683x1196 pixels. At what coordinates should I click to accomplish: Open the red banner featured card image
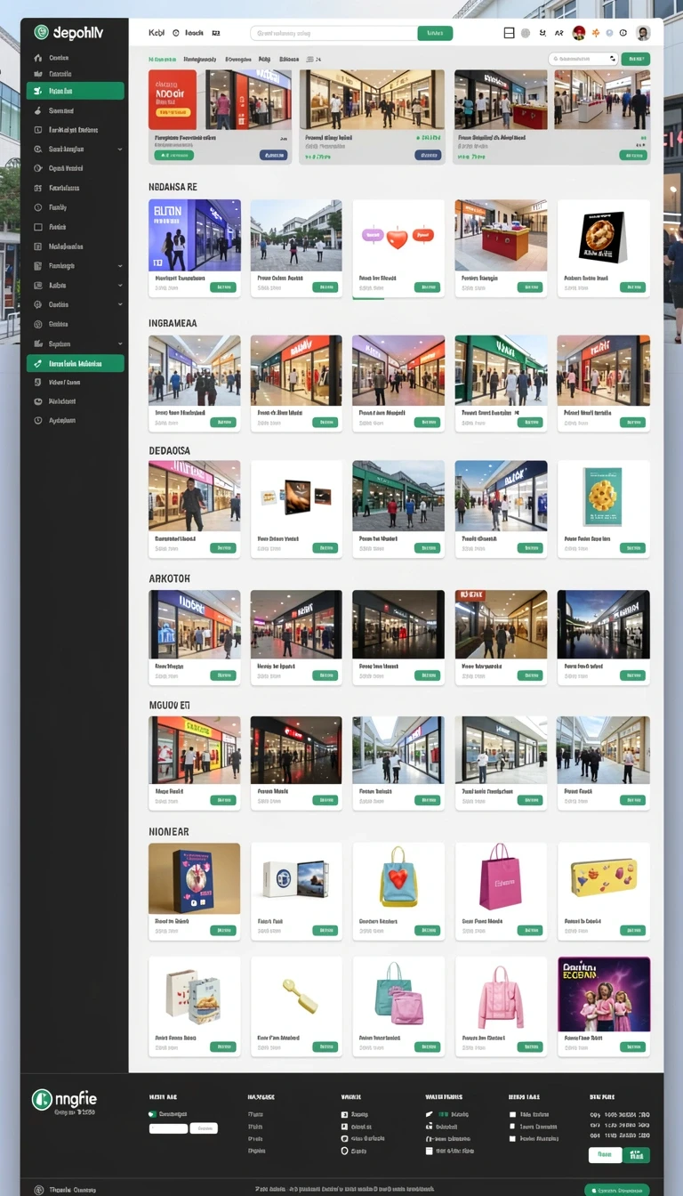point(221,100)
